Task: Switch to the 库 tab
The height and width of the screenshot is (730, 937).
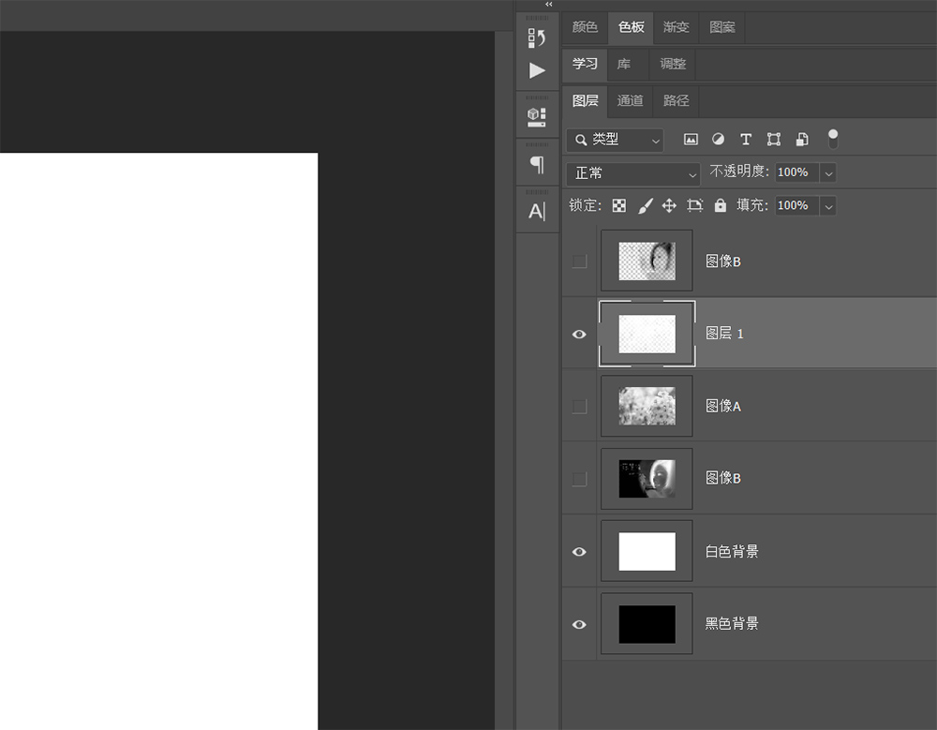Action: 624,64
